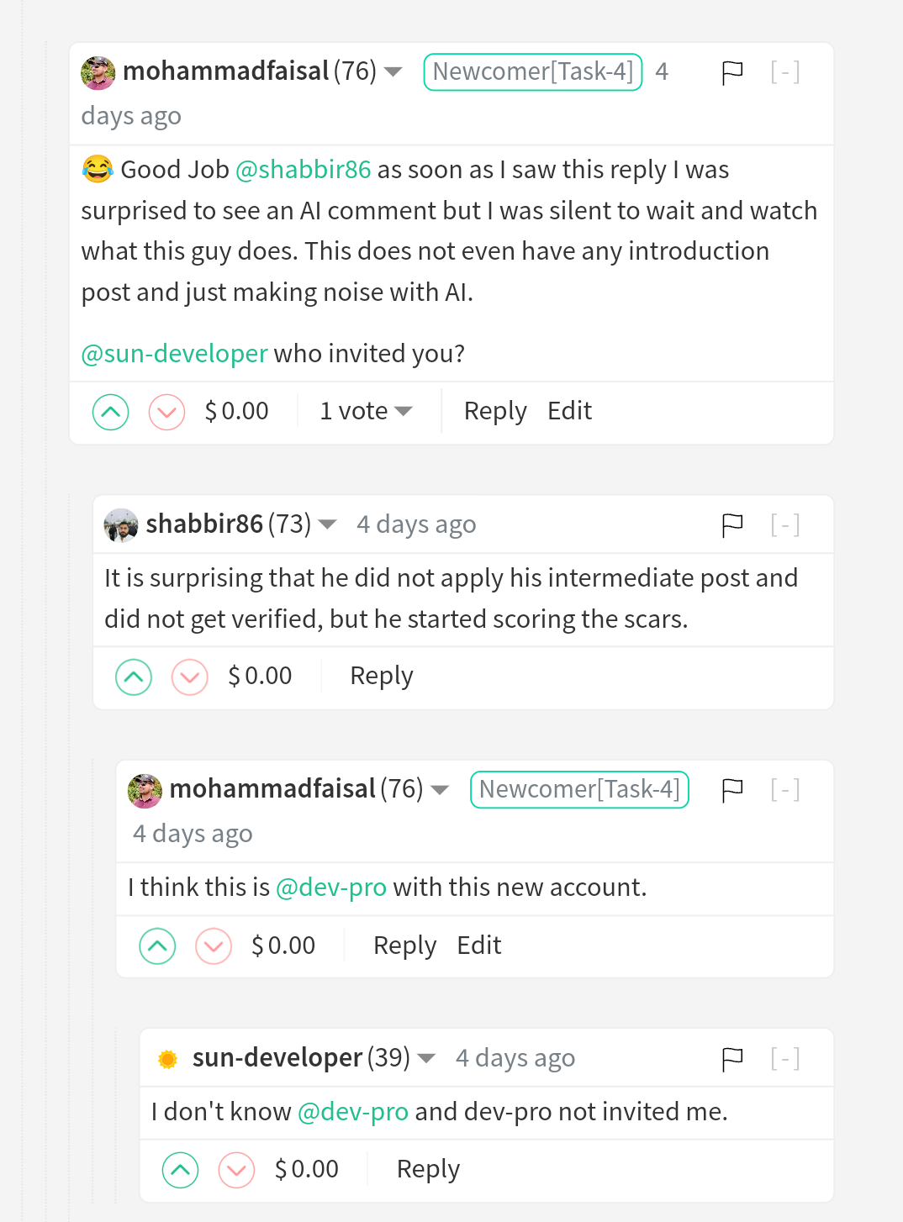The width and height of the screenshot is (903, 1222).
Task: Collapse sun-developer's comment
Action: (784, 1059)
